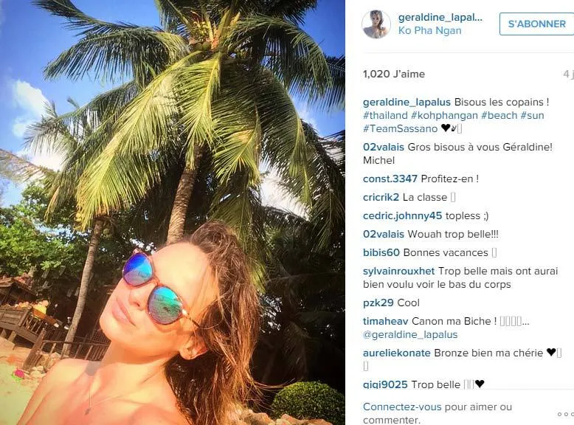Open the sylvainrouxhet commenter profile

pyautogui.click(x=398, y=271)
